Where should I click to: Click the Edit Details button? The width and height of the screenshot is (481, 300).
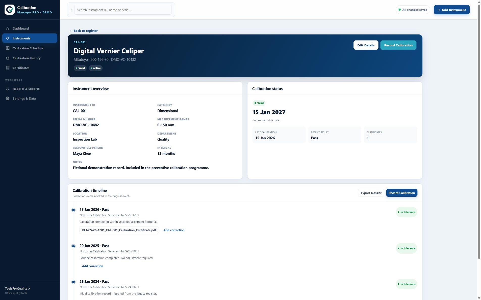click(x=366, y=45)
